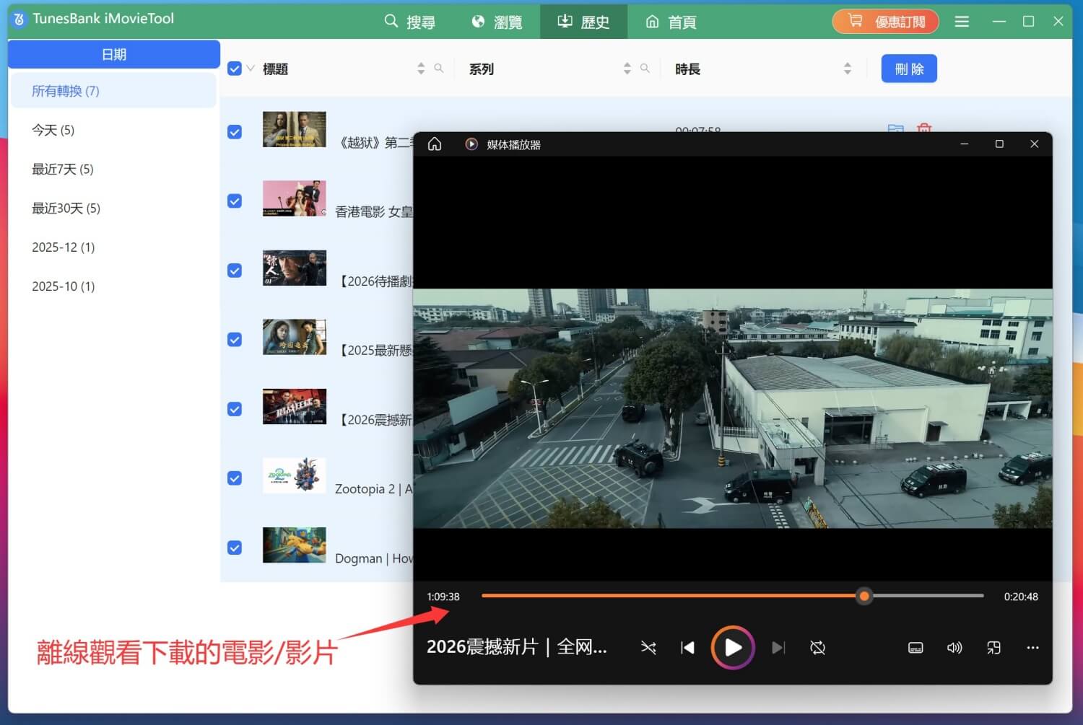Screen dimensions: 1083x725
Task: Open the search panel via the magnifier icon
Action: (x=390, y=21)
